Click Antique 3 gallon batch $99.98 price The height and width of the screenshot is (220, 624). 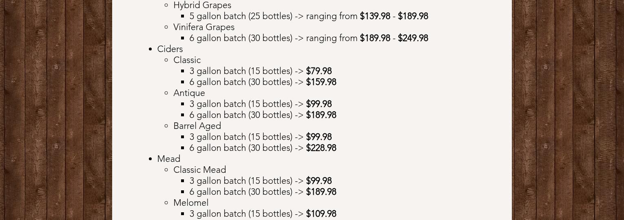click(x=319, y=104)
